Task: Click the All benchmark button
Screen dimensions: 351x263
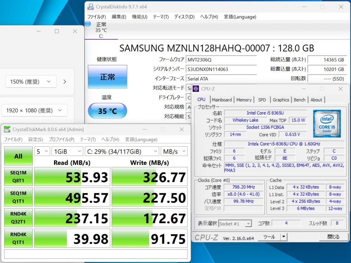Action: [18, 156]
